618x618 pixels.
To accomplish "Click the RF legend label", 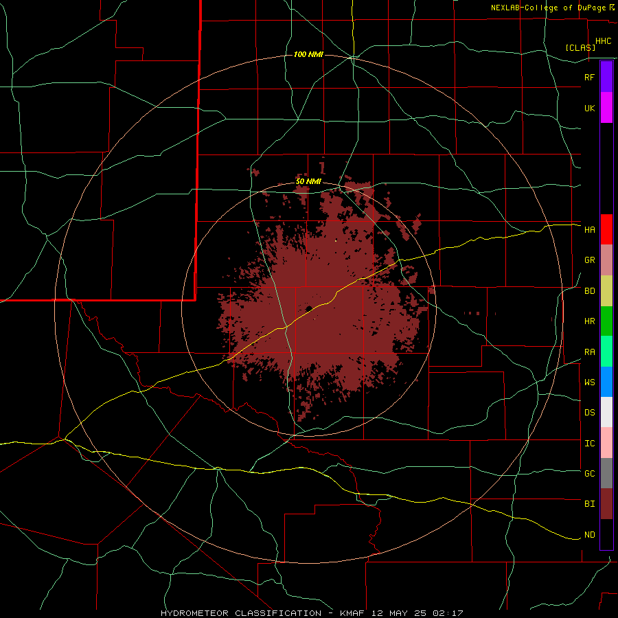I will (x=589, y=77).
